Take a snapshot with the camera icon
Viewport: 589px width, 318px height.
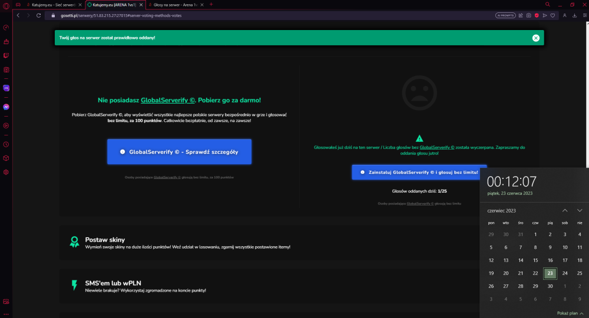tap(528, 15)
